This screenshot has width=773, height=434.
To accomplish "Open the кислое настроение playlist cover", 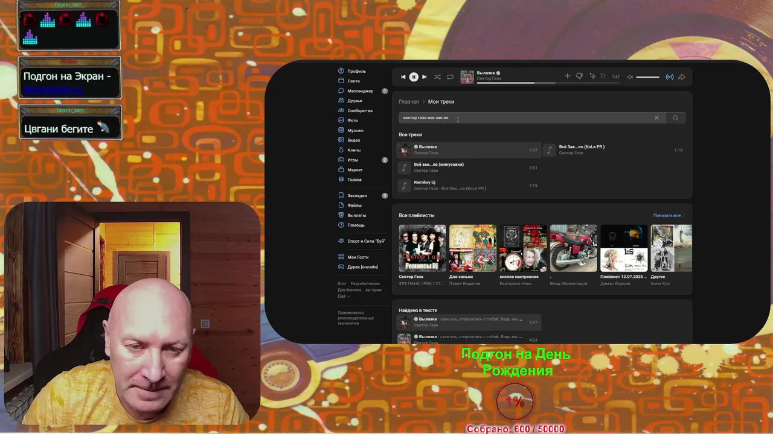I will (523, 248).
